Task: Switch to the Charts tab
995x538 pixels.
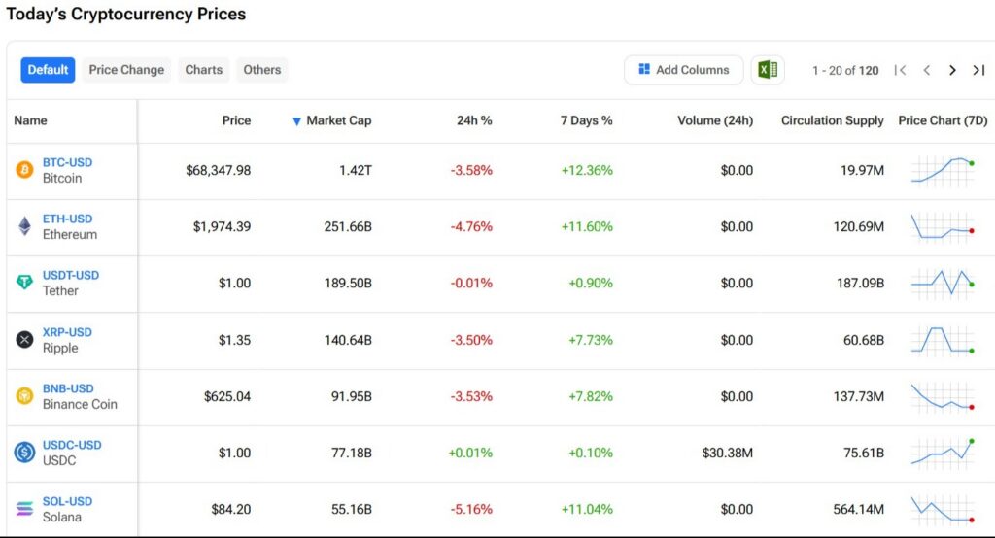Action: point(204,70)
